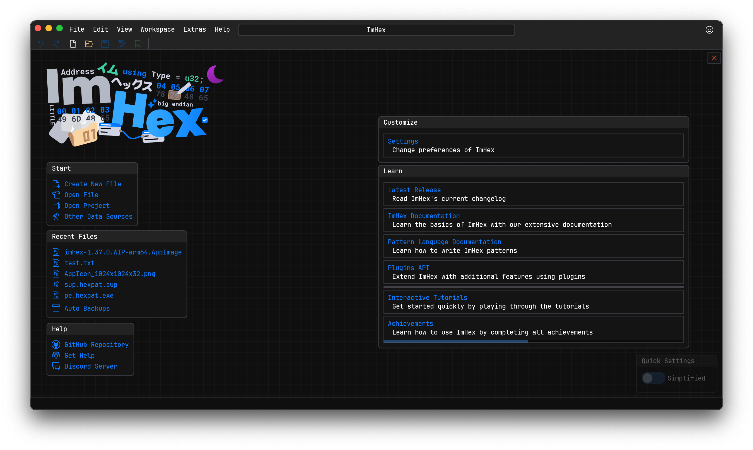The image size is (753, 450).
Task: Close the welcome screen with red X
Action: [714, 58]
